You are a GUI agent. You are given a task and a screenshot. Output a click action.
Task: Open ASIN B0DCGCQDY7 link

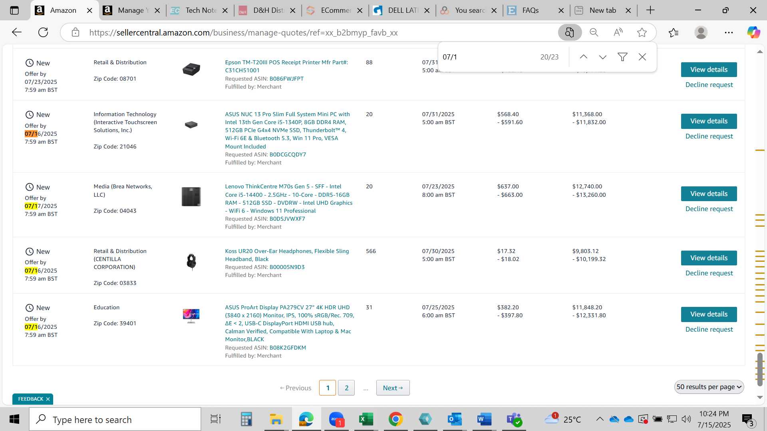(288, 154)
